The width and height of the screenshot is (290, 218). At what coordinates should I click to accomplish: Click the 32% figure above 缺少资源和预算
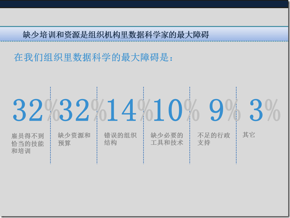point(83,110)
